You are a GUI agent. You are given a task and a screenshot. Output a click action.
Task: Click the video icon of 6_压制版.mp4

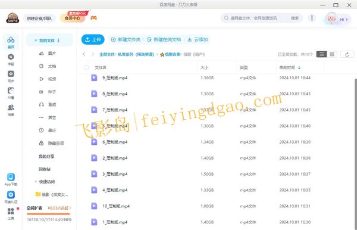[94, 142]
